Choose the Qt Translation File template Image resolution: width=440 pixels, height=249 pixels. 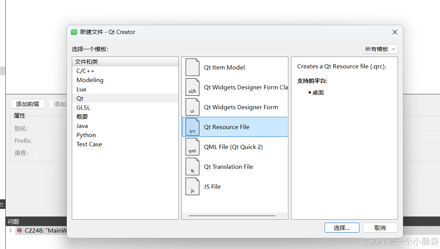pos(235,167)
